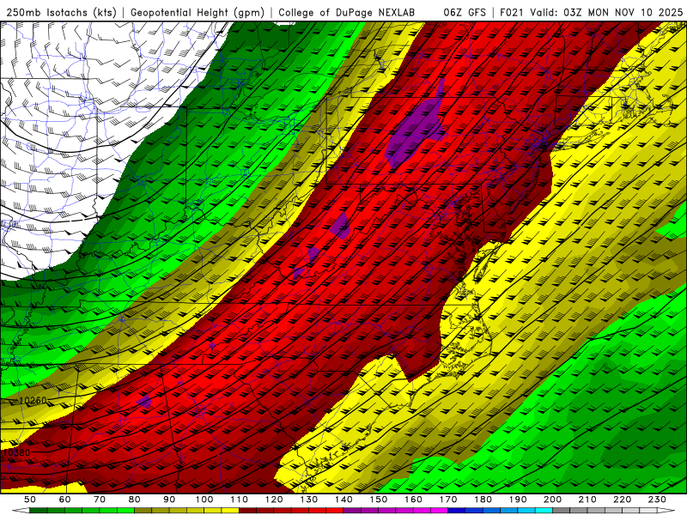This screenshot has height=515, width=687.
Task: Click the dark gray swatch just after 200
Action: pyautogui.click(x=562, y=511)
